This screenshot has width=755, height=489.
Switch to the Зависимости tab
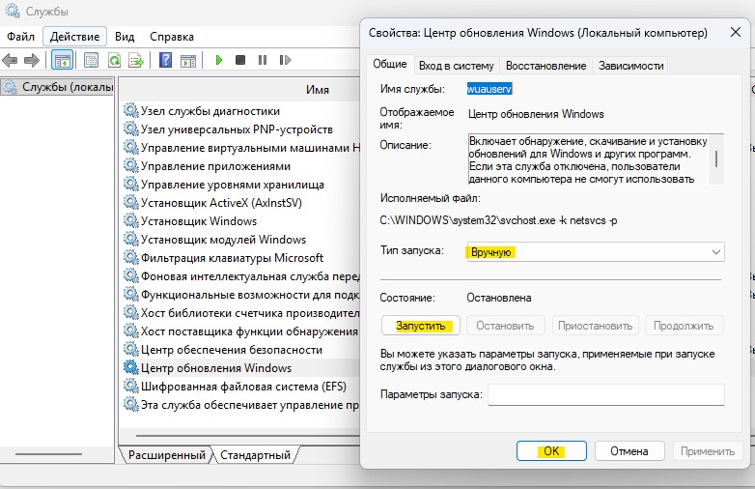click(630, 66)
